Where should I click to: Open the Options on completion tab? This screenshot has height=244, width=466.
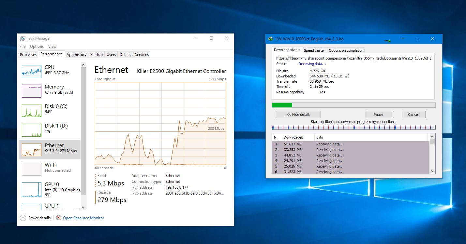click(346, 50)
